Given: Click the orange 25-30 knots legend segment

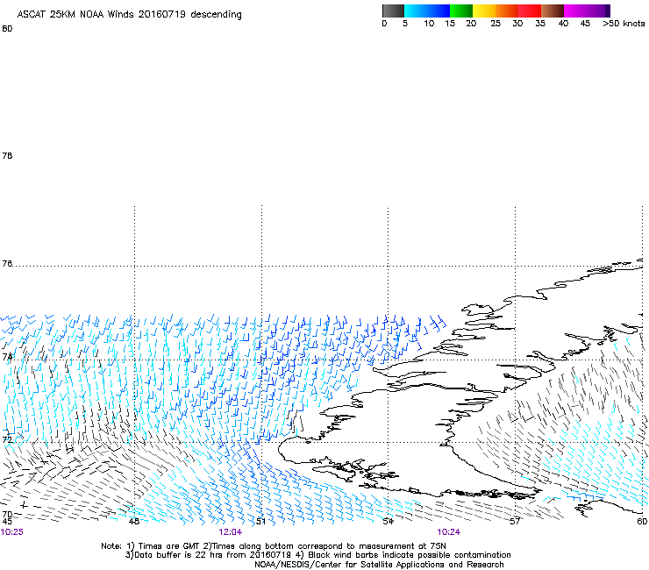Looking at the screenshot, I should point(507,11).
